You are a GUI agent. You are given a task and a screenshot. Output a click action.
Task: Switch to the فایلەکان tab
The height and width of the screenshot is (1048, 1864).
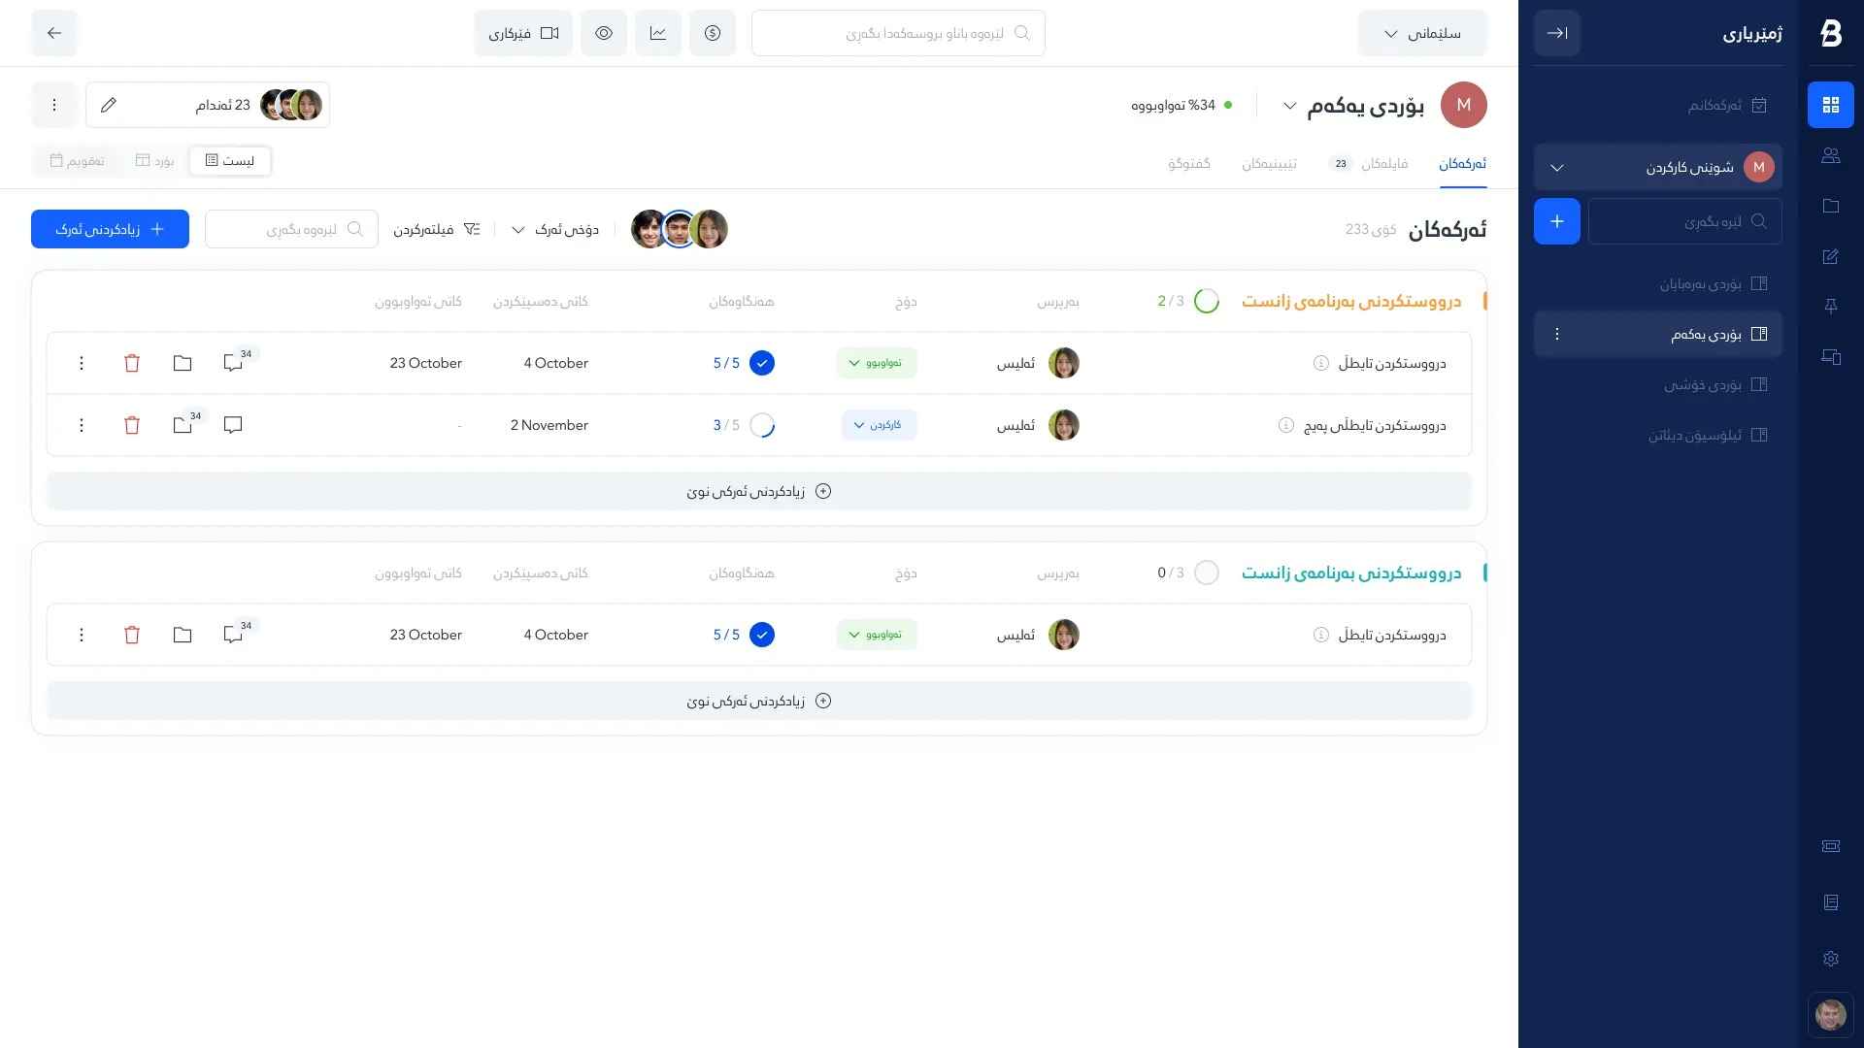click(1385, 163)
